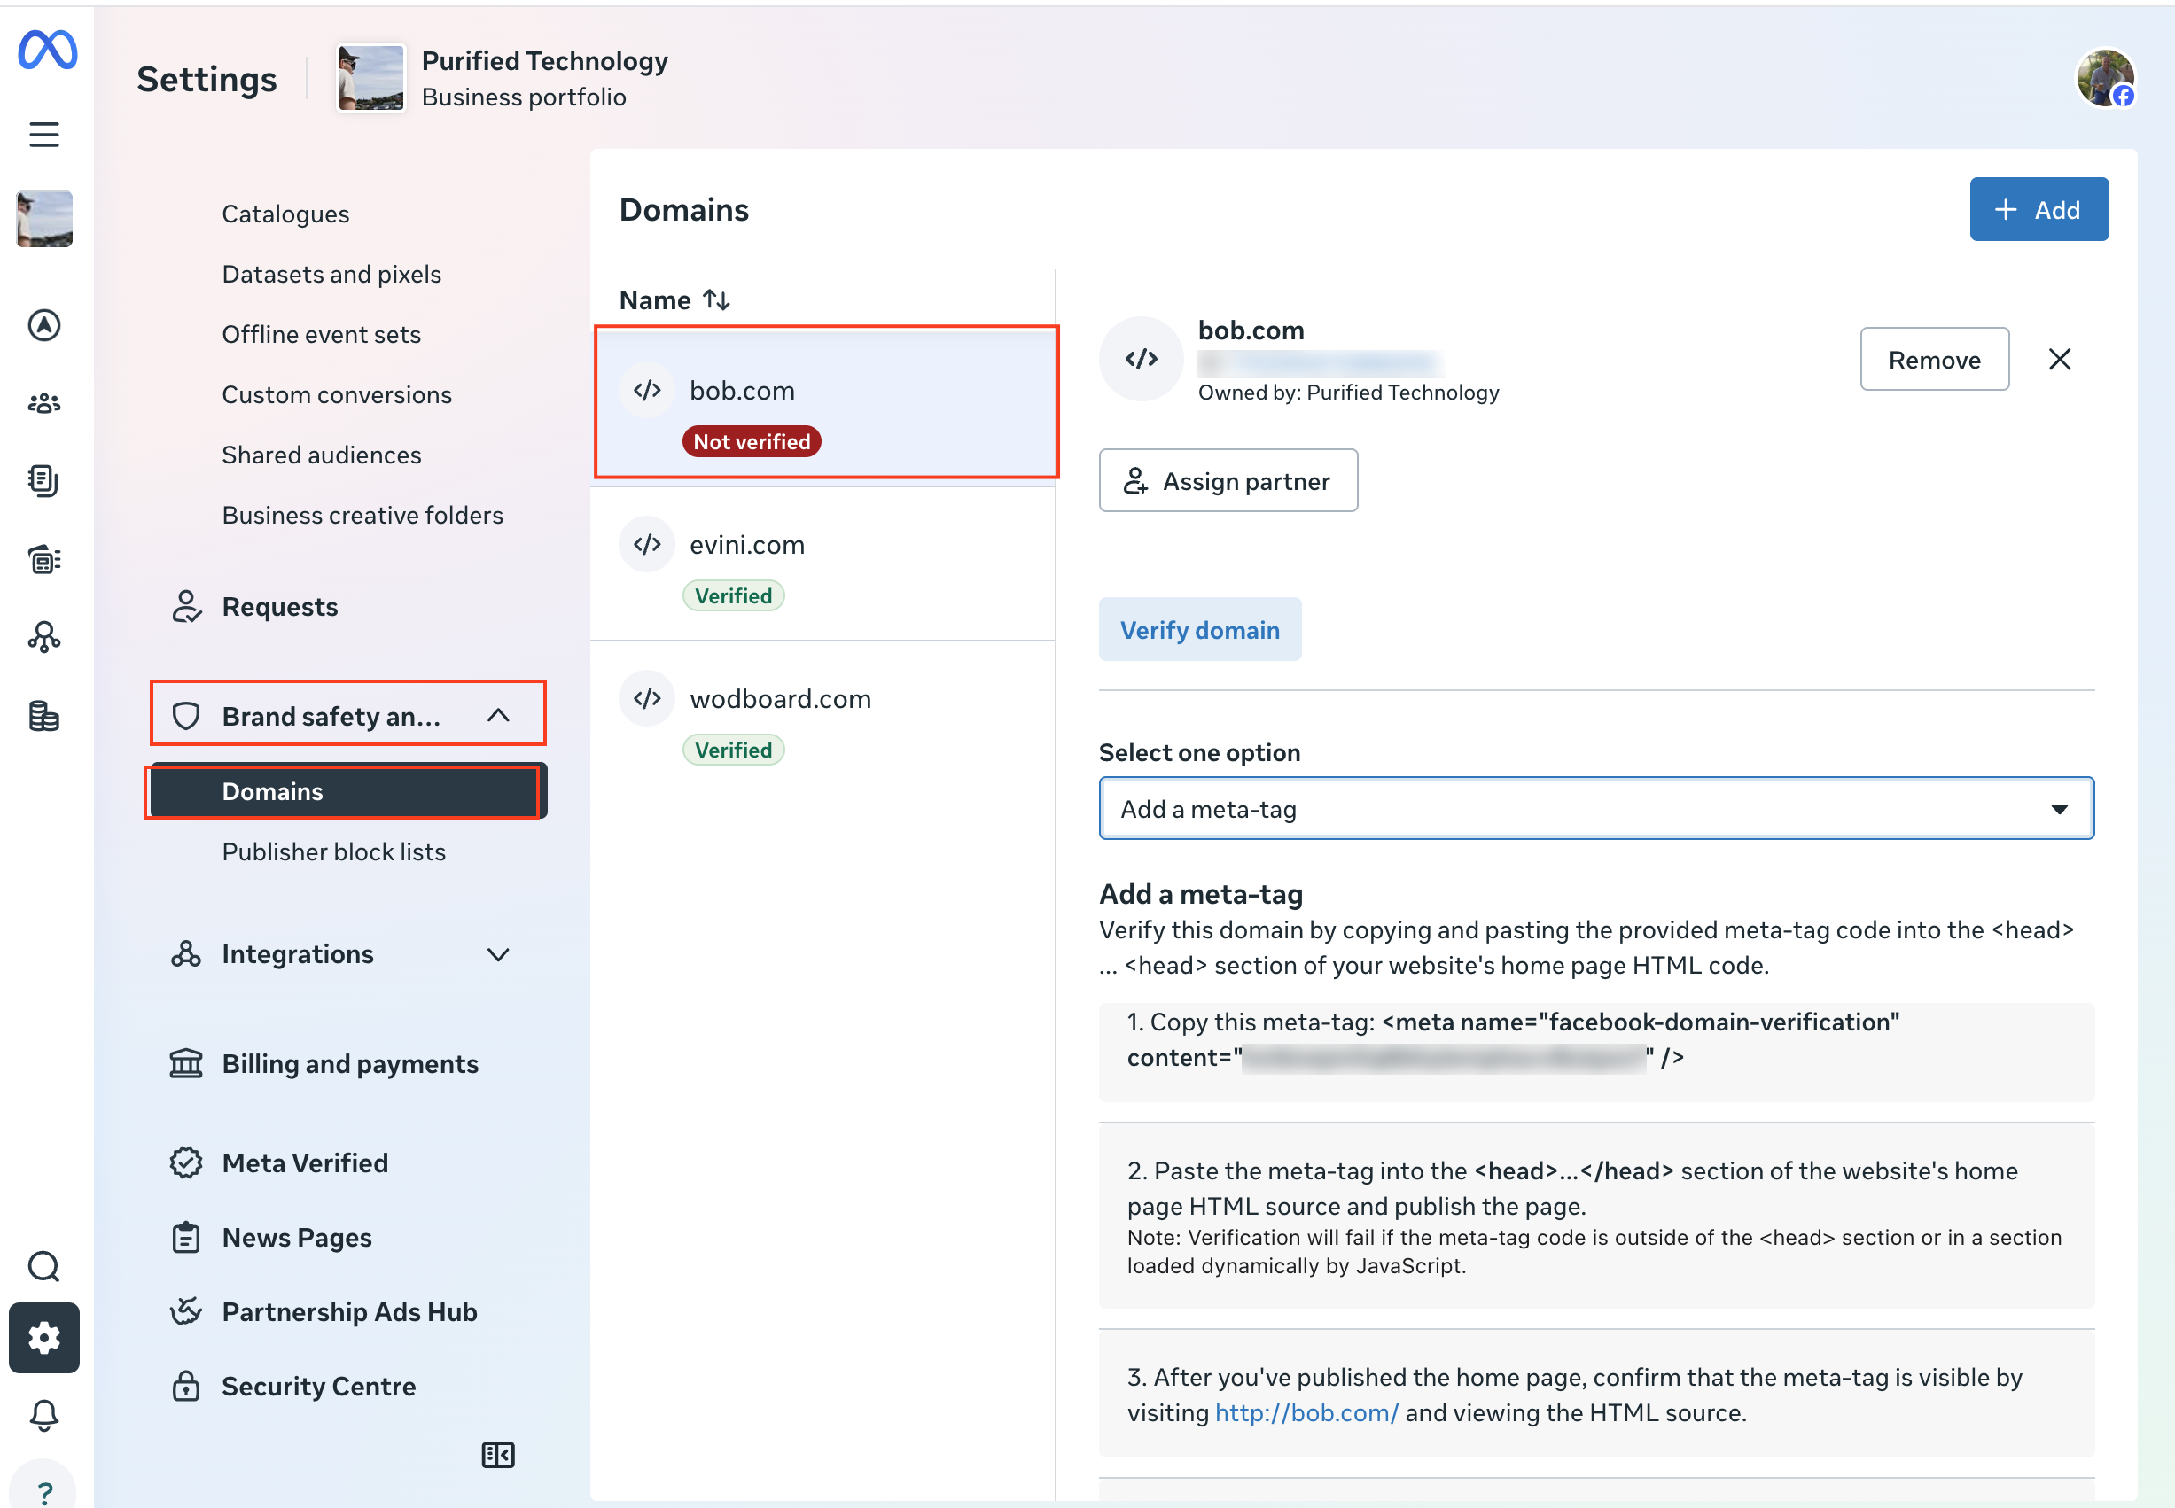The height and width of the screenshot is (1508, 2175).
Task: Open the settings gear icon
Action: [44, 1338]
